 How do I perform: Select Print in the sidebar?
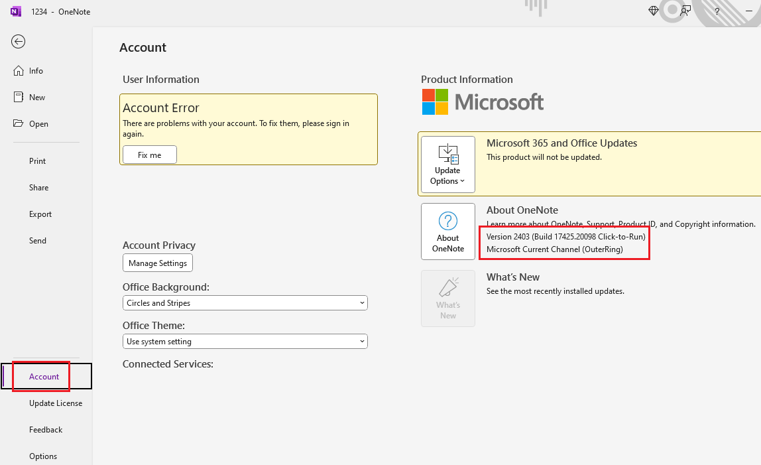(x=37, y=161)
